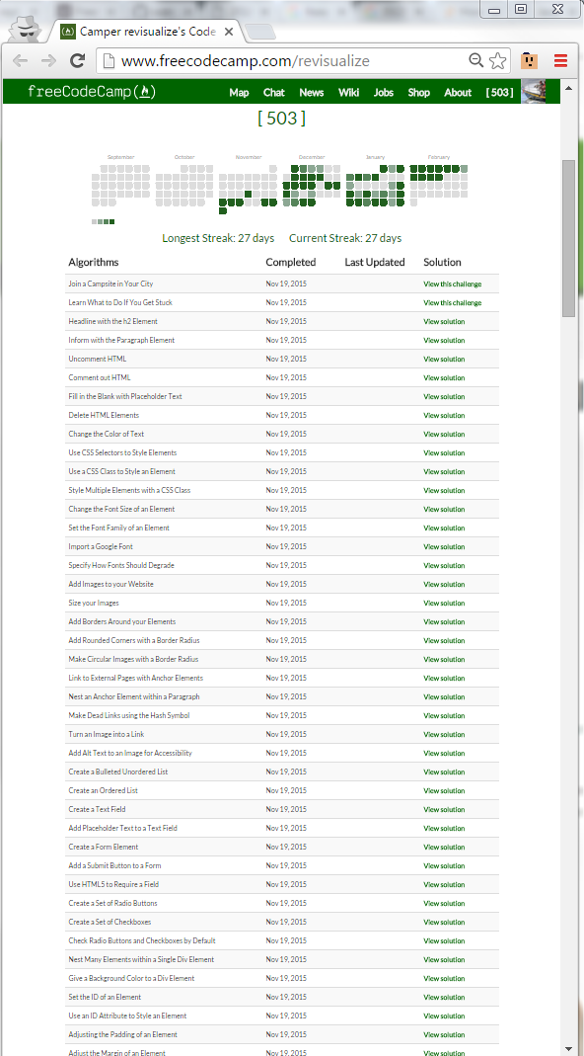Click the Solution column header

[442, 263]
